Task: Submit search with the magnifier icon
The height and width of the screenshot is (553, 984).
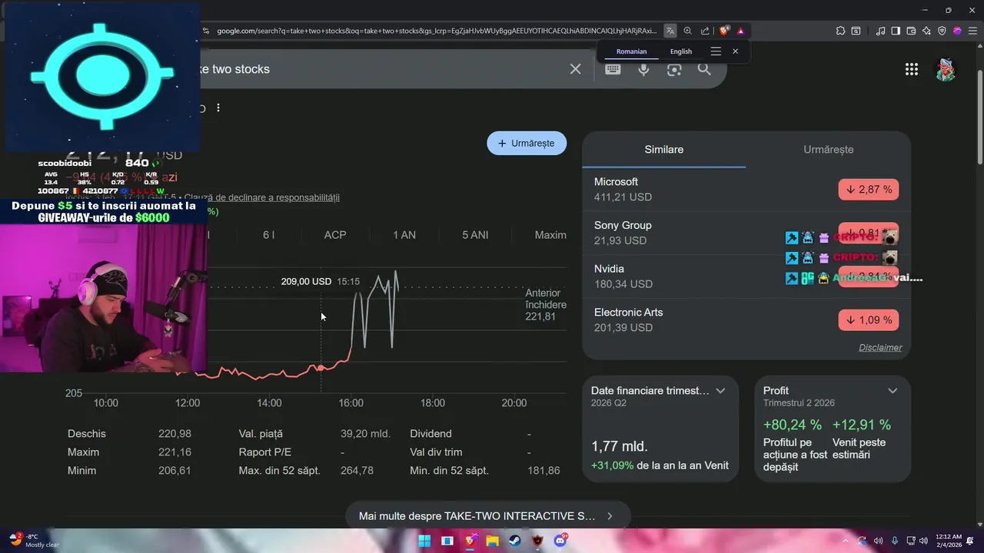Action: [x=704, y=69]
